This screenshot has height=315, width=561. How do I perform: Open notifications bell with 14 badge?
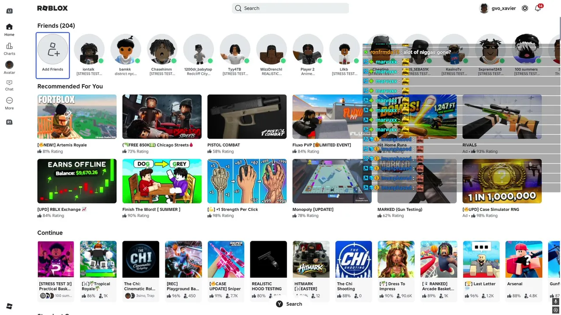[x=538, y=8]
